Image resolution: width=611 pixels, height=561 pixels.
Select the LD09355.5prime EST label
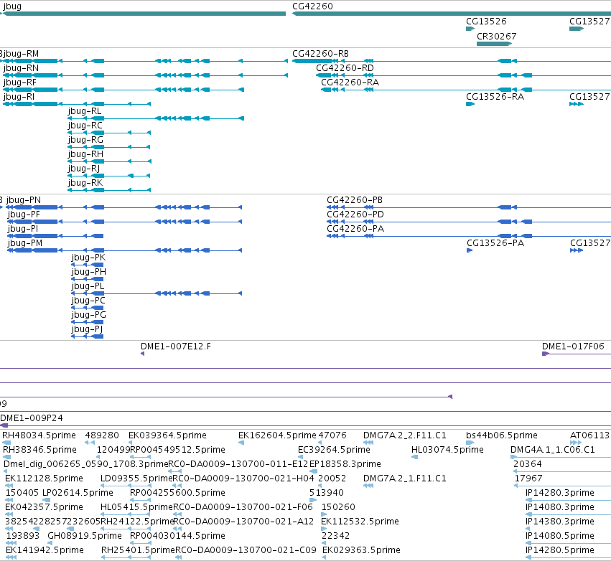point(136,478)
